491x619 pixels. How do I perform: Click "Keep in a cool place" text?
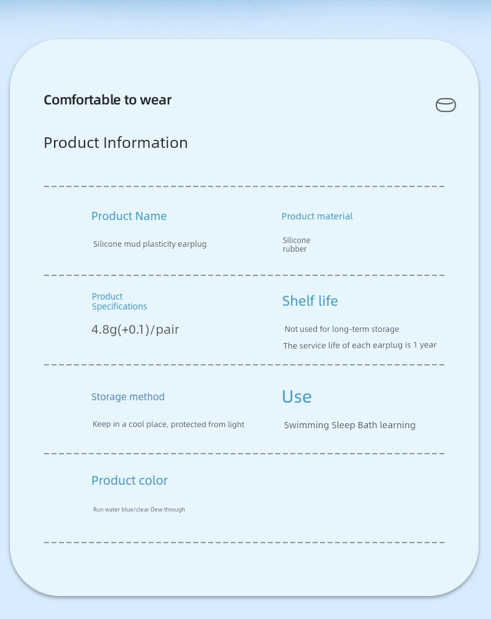[x=168, y=424]
